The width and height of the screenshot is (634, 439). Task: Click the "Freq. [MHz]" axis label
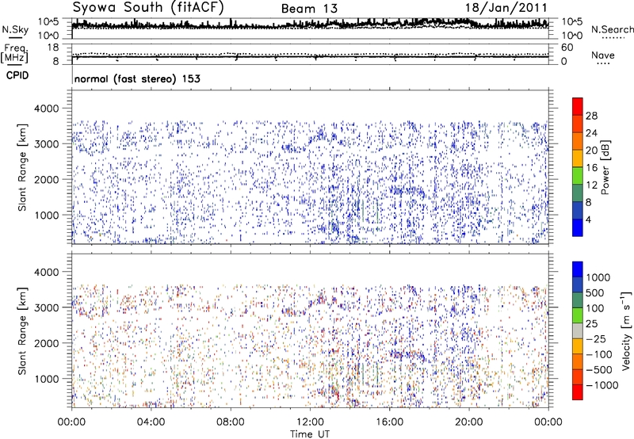(x=15, y=53)
